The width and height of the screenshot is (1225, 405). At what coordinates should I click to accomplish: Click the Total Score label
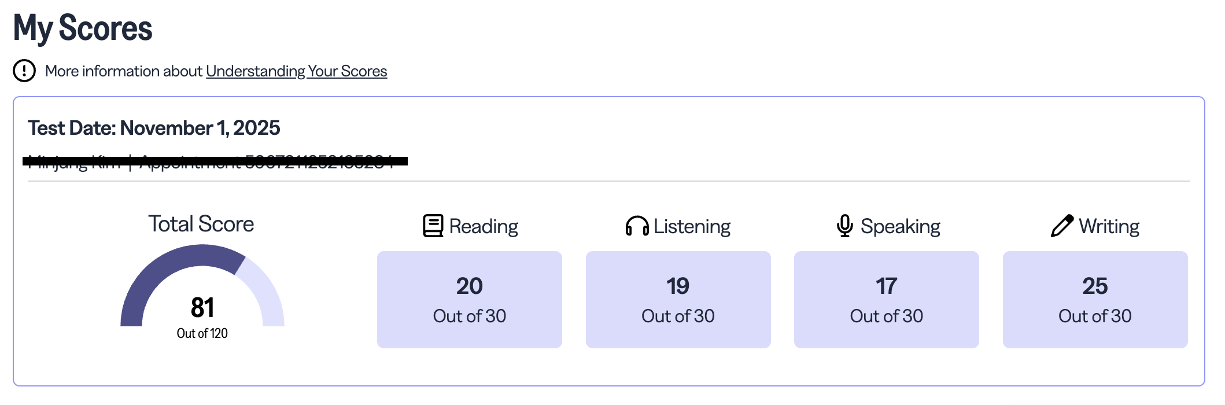[201, 224]
